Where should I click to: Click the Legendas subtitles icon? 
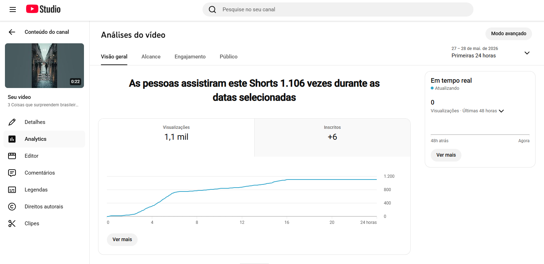(12, 190)
